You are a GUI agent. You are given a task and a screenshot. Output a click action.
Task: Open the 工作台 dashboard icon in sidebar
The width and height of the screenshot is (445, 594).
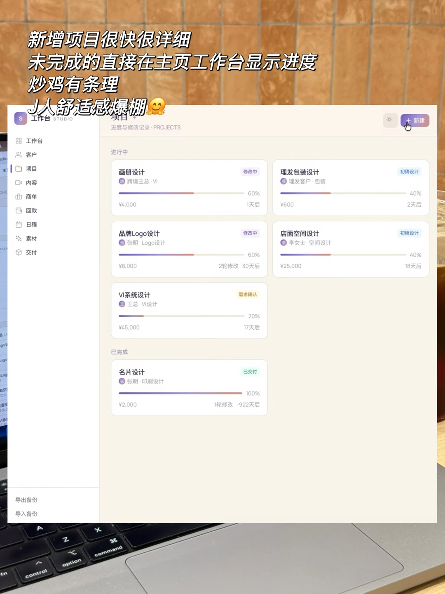[x=19, y=141]
